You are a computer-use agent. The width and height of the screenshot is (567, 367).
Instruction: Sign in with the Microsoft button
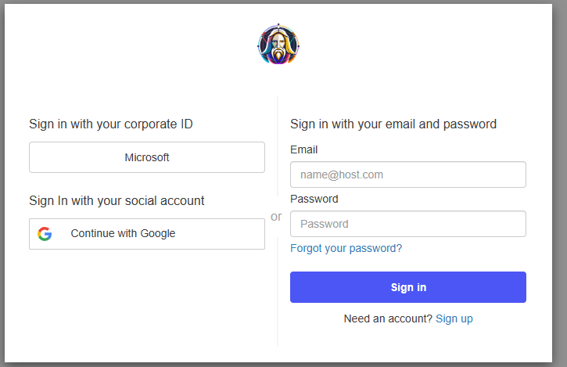tap(147, 157)
